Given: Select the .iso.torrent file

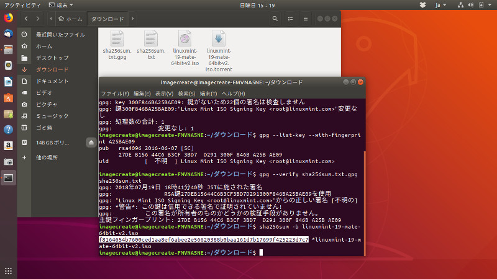Looking at the screenshot, I should coord(219,51).
